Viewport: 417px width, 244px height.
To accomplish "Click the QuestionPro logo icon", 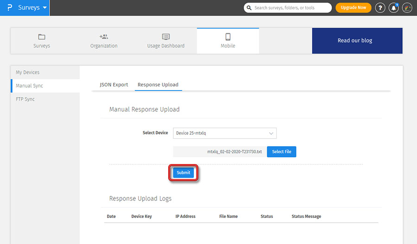I will (9, 8).
